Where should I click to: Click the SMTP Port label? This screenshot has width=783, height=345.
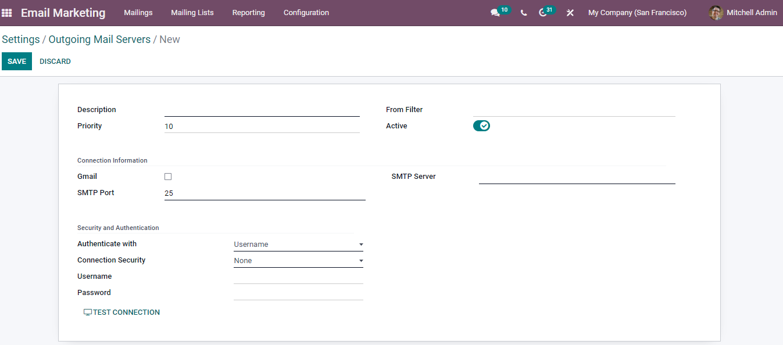96,193
